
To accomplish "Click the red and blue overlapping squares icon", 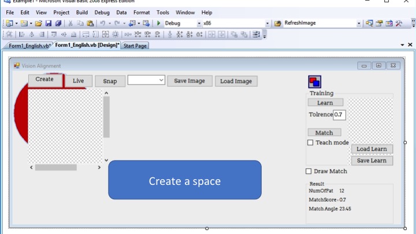I will coord(315,81).
